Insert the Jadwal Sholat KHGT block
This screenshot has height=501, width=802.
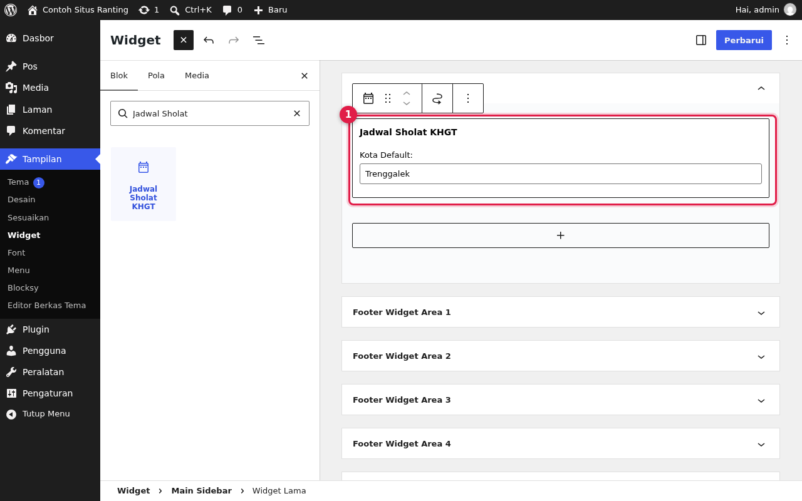(143, 184)
